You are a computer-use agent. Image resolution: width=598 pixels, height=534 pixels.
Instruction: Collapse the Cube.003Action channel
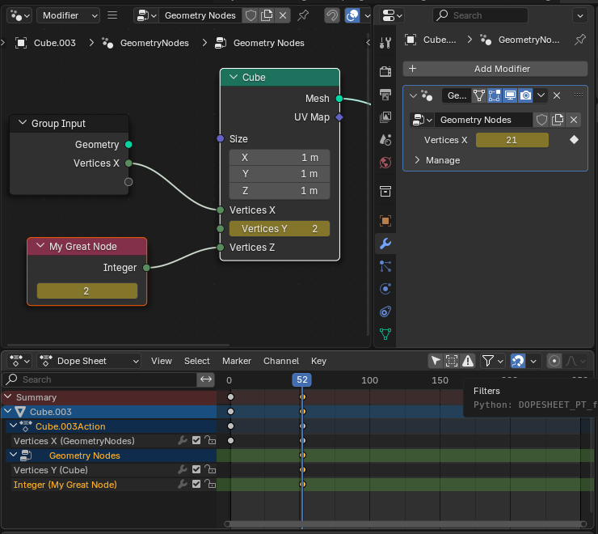(x=14, y=426)
